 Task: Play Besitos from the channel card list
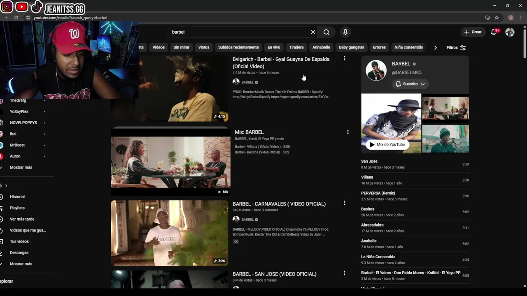415,212
